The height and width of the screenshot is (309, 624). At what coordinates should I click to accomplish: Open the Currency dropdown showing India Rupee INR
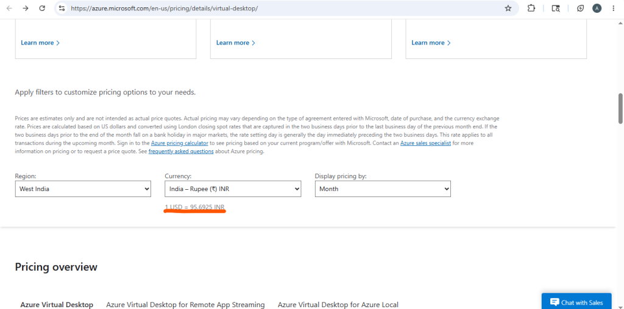(x=233, y=189)
